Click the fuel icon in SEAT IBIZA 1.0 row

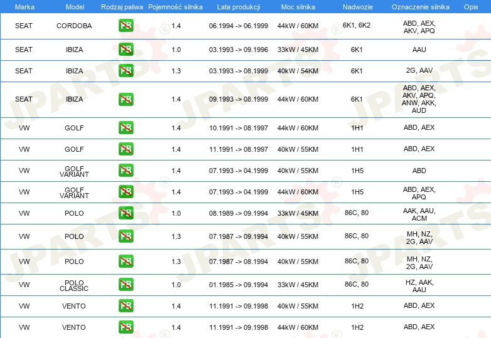tap(126, 50)
